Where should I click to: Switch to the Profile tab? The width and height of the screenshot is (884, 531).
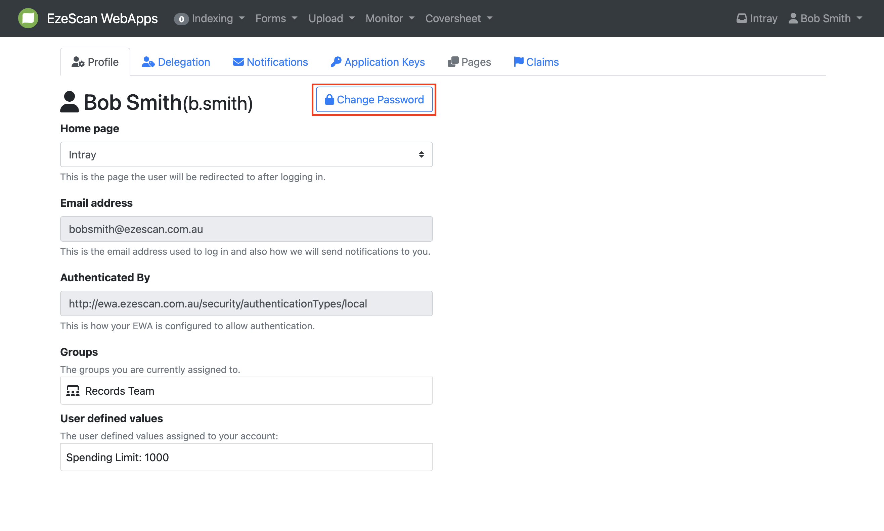pos(95,62)
